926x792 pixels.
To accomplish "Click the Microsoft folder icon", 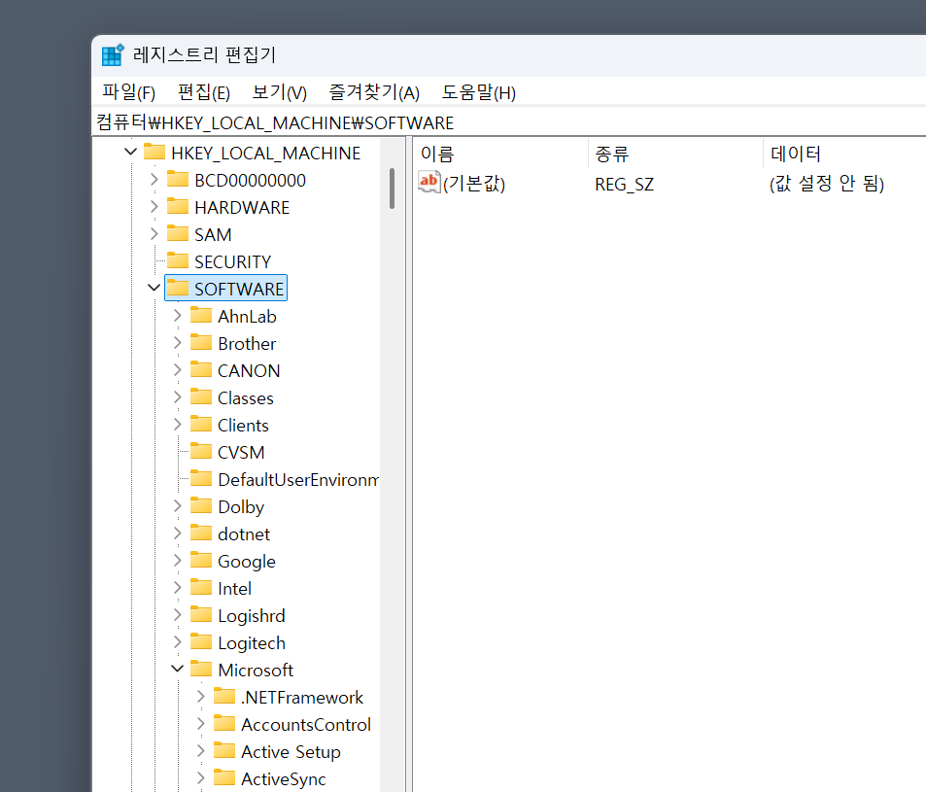I will click(x=201, y=669).
